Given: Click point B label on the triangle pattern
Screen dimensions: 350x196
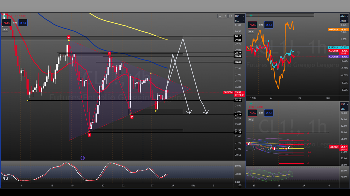Looking at the screenshot, I should coord(89,134).
